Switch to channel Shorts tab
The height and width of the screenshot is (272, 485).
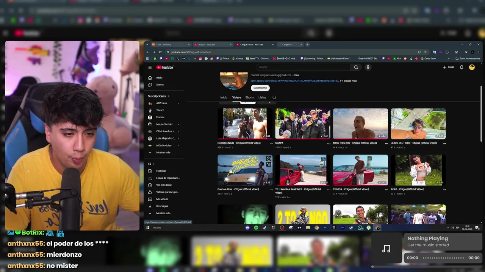point(249,97)
